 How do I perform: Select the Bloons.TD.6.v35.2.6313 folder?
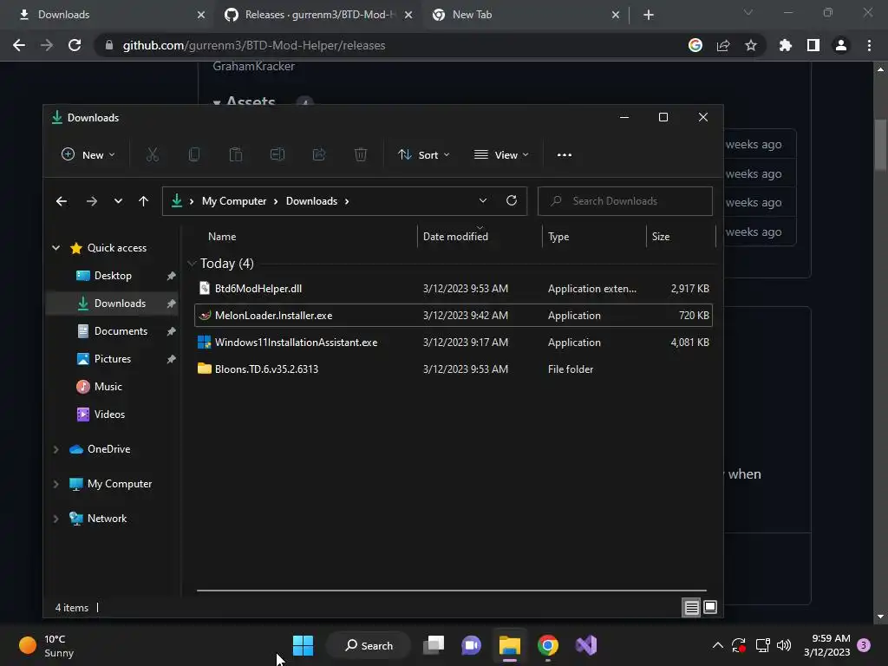[x=453, y=369]
